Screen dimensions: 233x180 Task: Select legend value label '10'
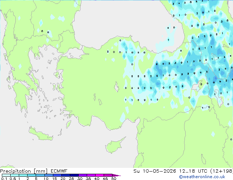coord(46,179)
